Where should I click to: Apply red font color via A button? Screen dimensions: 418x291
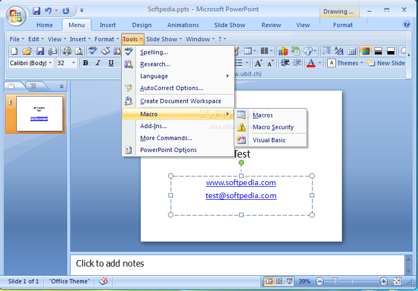[311, 63]
